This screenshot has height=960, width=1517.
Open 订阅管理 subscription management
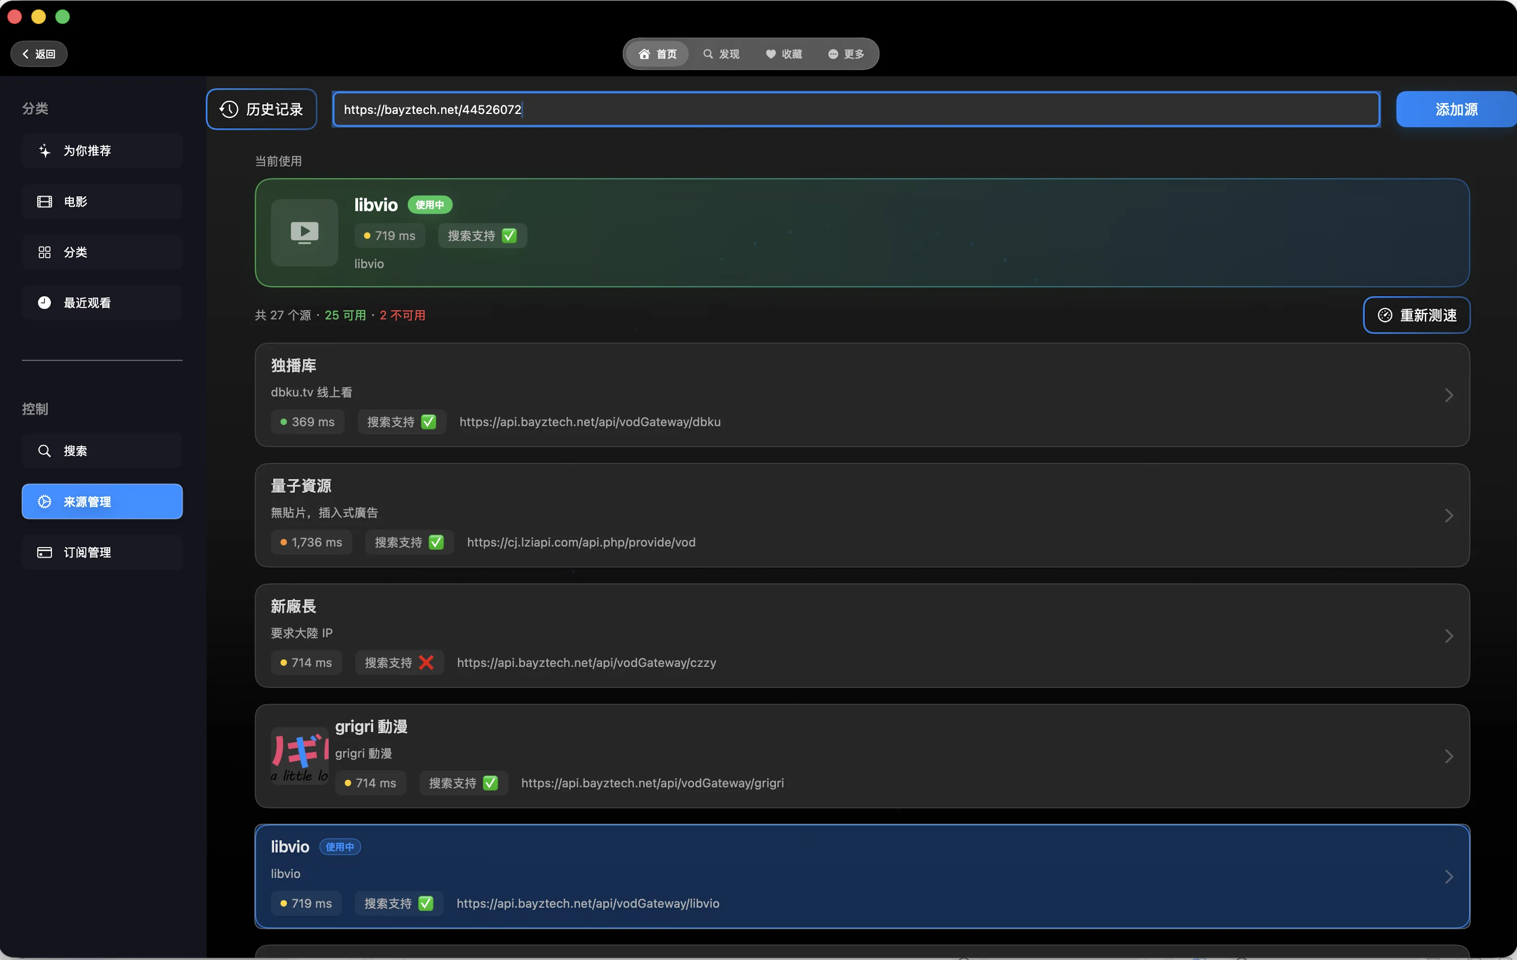point(102,552)
